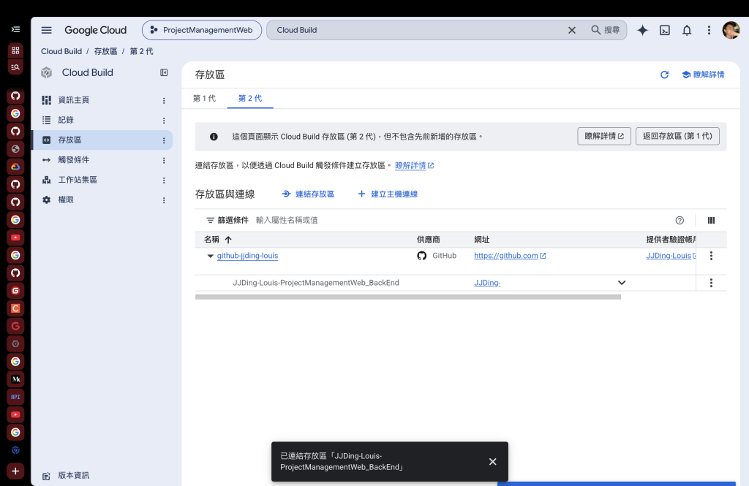Collapse the Cloud Build side panel
Screen dimensions: 749x486
tap(164, 72)
